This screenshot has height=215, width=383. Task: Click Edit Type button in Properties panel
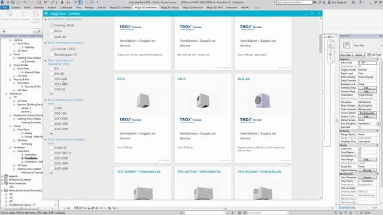[x=374, y=55]
